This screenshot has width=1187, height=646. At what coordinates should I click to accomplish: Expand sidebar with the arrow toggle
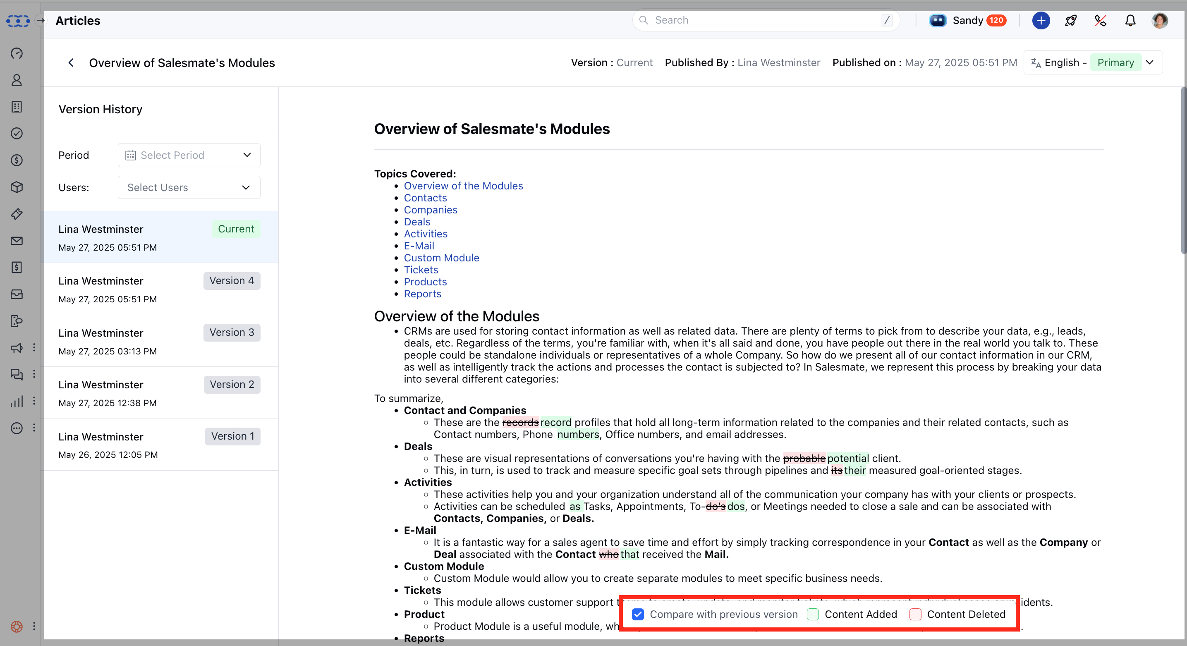(x=41, y=20)
